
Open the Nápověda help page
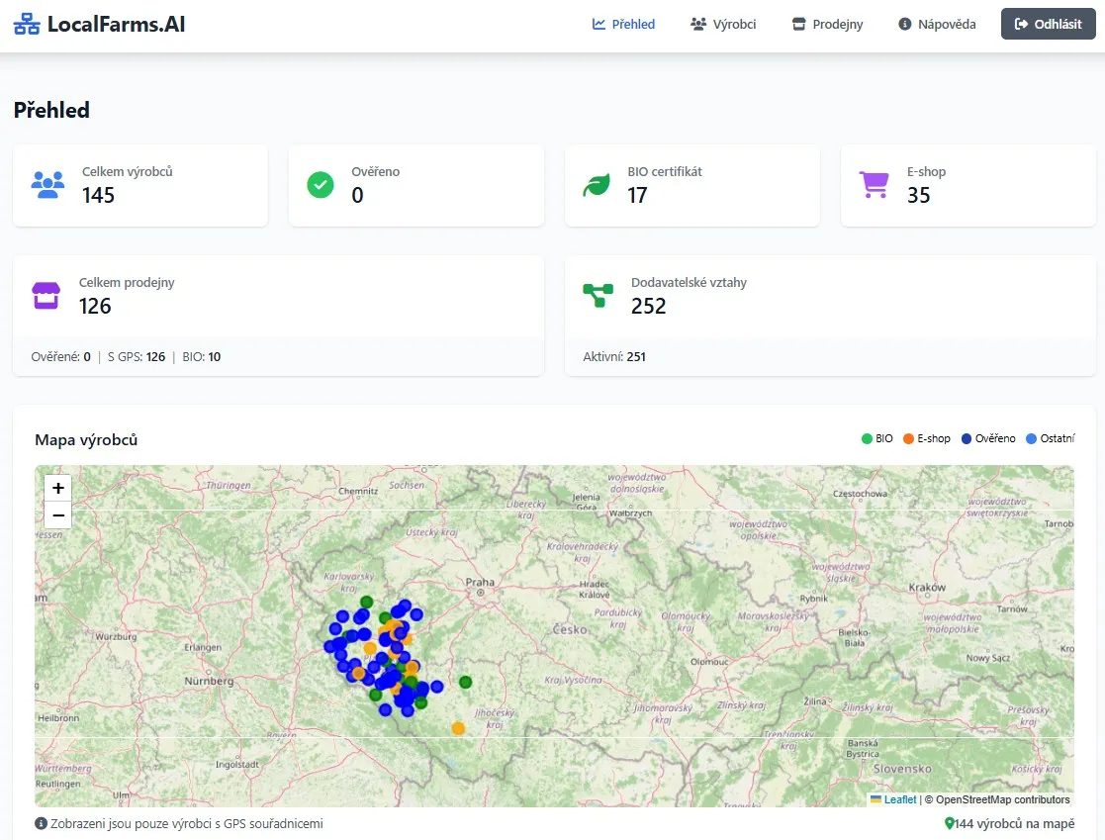click(x=937, y=24)
